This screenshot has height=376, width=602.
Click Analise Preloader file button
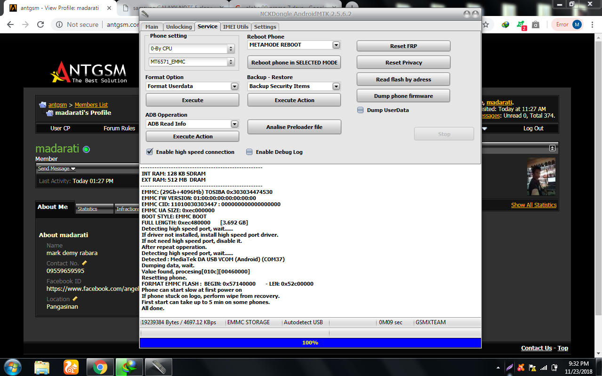click(x=294, y=127)
